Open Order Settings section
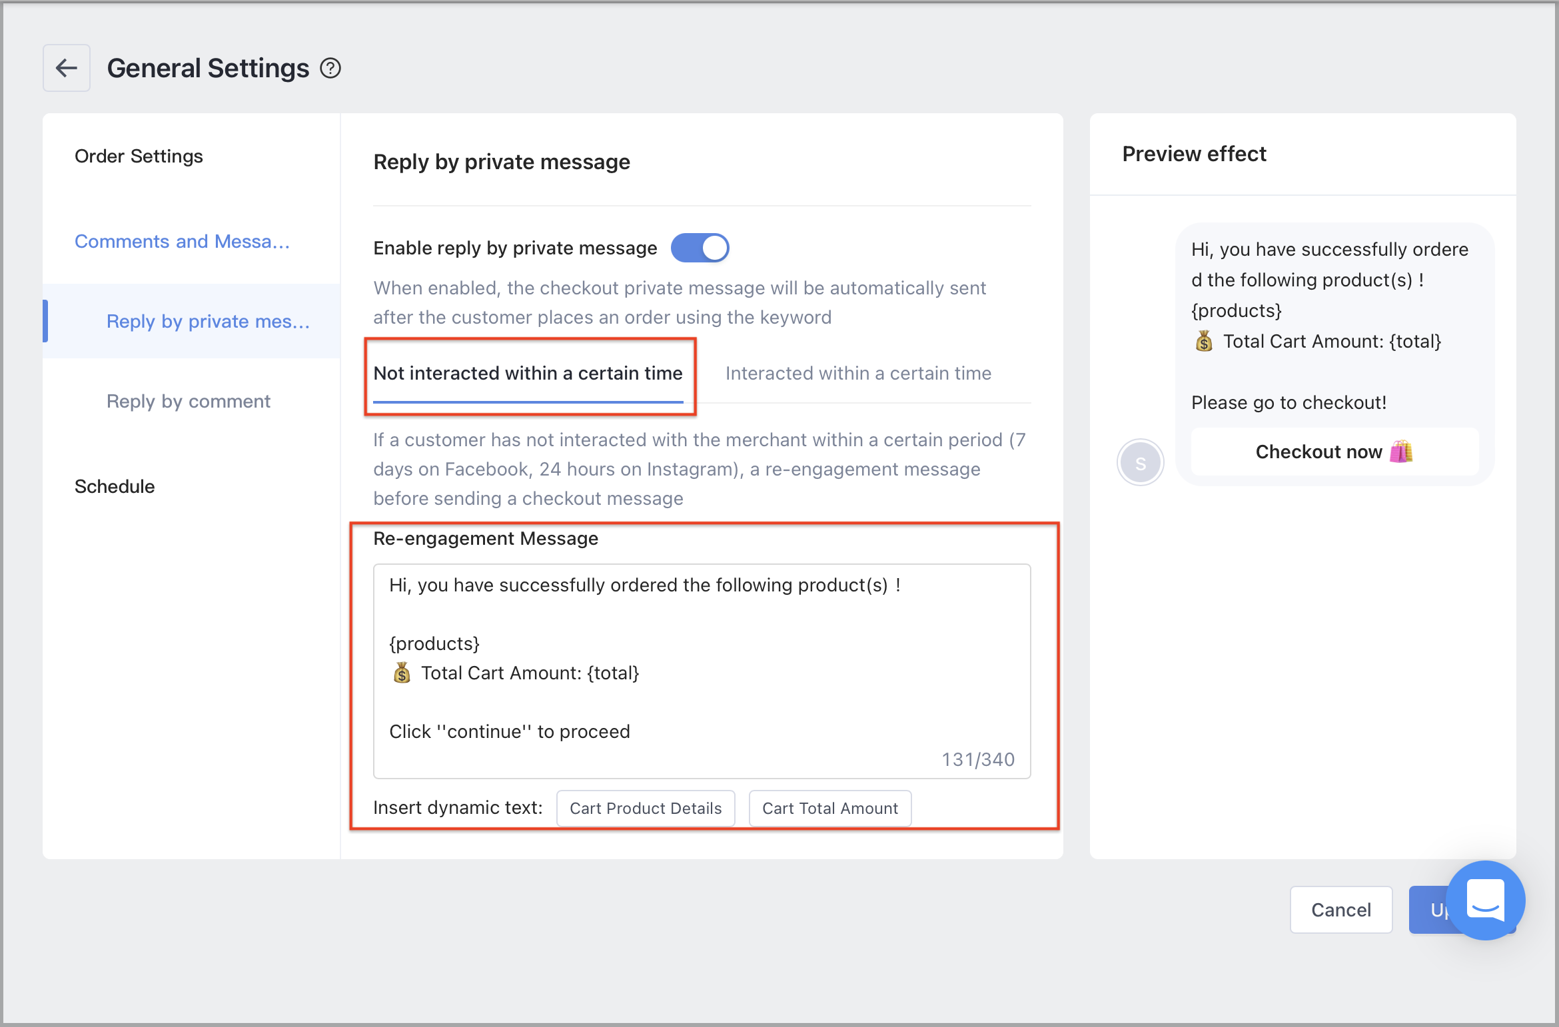The width and height of the screenshot is (1559, 1027). [x=139, y=156]
